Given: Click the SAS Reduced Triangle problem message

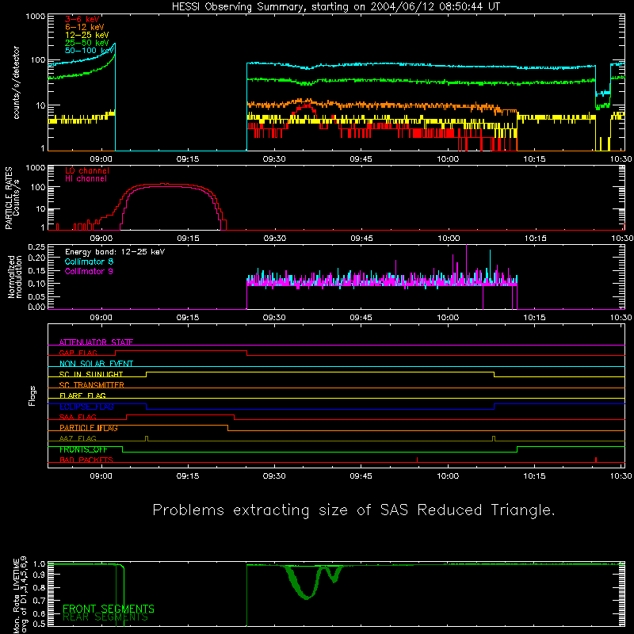Looking at the screenshot, I should tap(353, 510).
